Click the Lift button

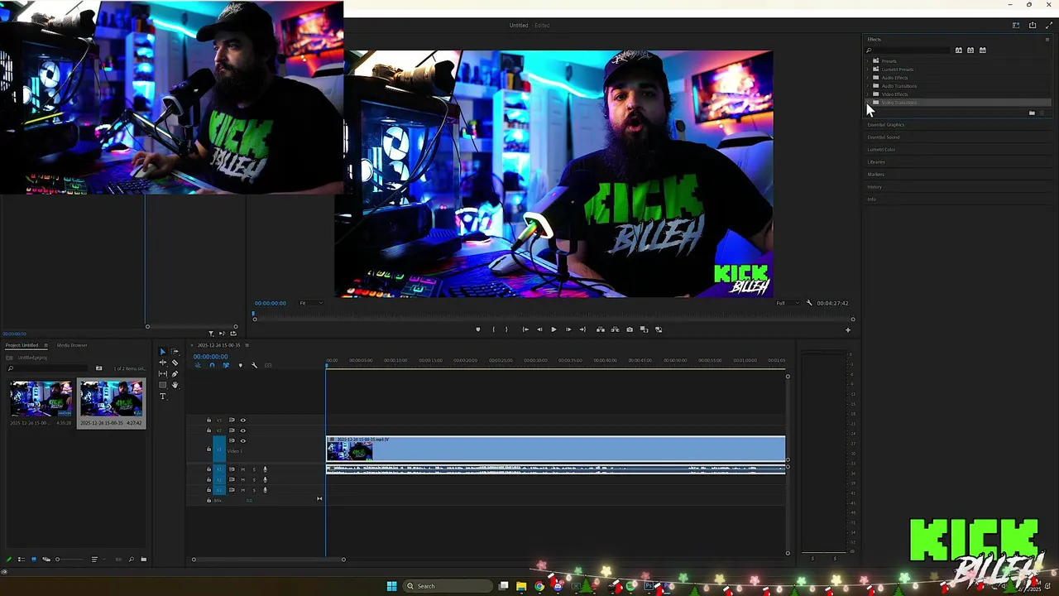(x=601, y=329)
